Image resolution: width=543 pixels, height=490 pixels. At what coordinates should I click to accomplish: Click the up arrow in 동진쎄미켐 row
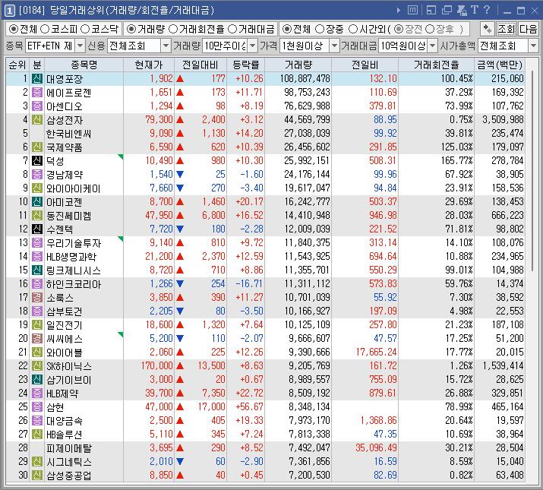(180, 215)
